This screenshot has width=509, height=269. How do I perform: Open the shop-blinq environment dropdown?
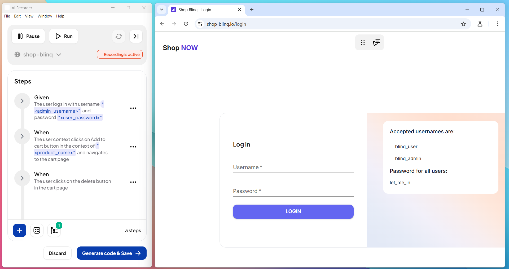(x=38, y=55)
